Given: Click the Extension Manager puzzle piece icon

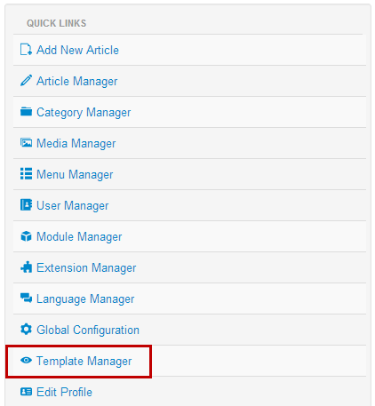Looking at the screenshot, I should click(26, 267).
